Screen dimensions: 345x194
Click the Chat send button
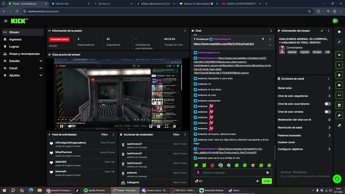point(267,181)
